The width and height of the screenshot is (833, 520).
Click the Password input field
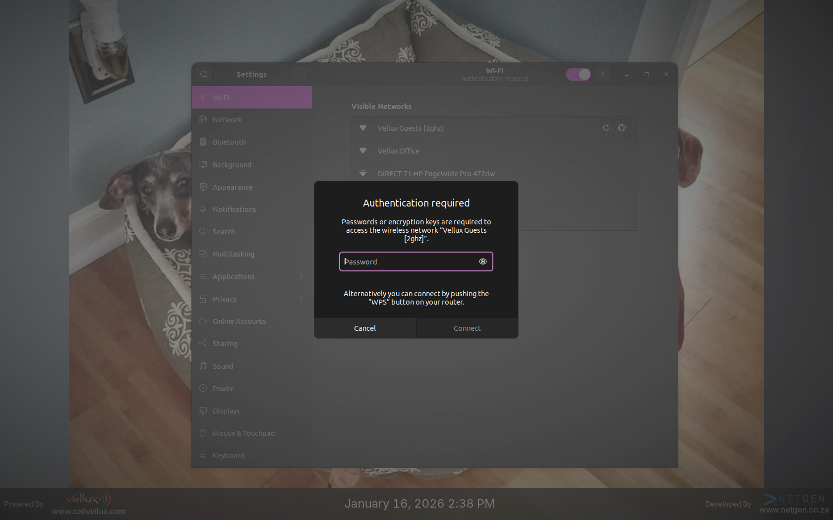pos(408,261)
